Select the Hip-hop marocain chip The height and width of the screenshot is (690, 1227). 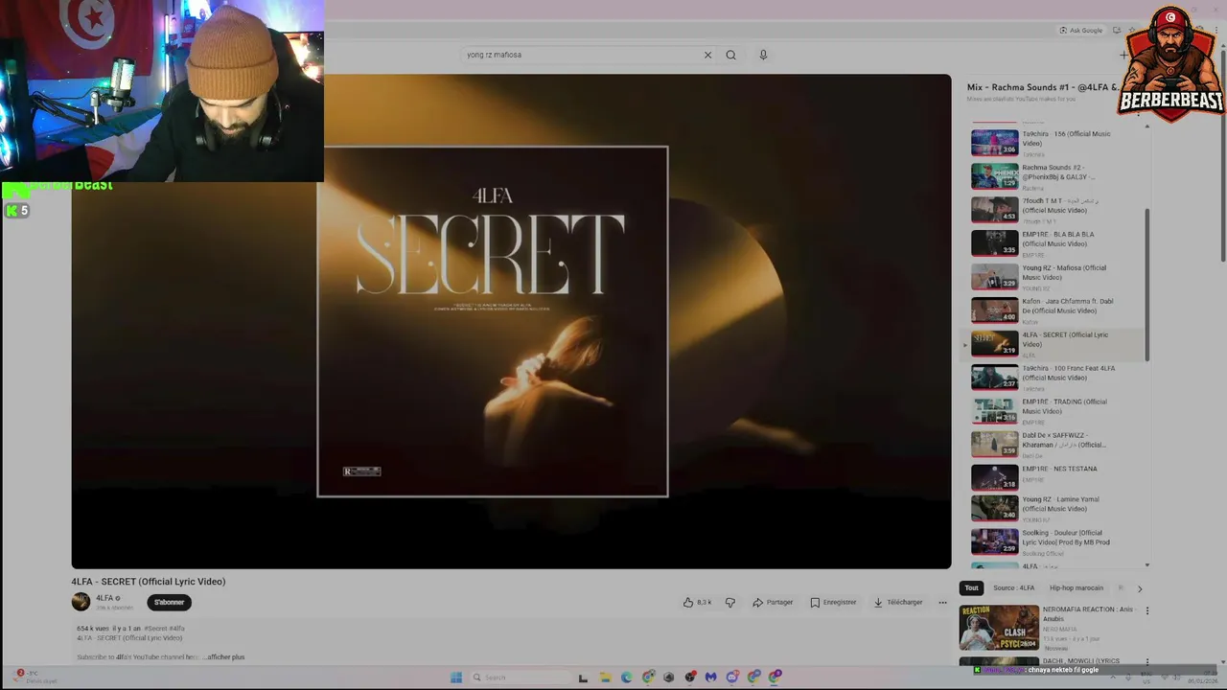pos(1076,587)
